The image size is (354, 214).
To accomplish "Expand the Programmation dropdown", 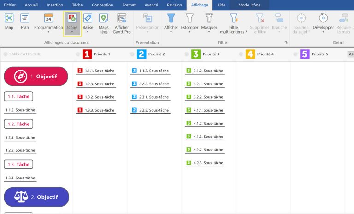I will pos(48,33).
